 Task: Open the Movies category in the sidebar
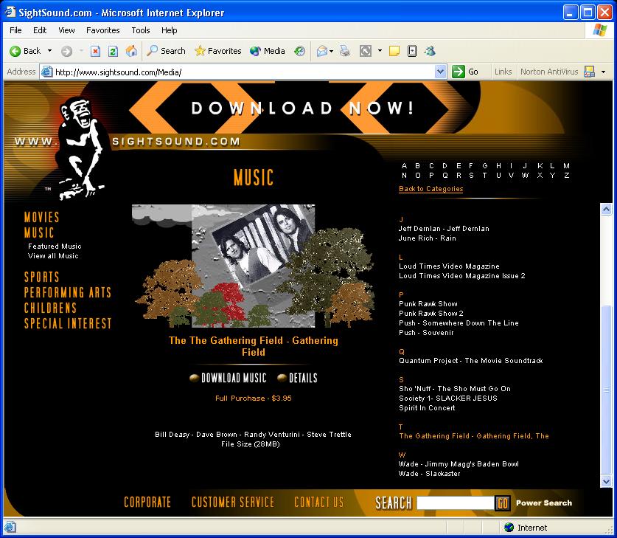tap(42, 217)
